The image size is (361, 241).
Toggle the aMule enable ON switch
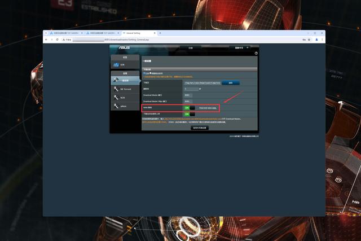pyautogui.click(x=190, y=108)
